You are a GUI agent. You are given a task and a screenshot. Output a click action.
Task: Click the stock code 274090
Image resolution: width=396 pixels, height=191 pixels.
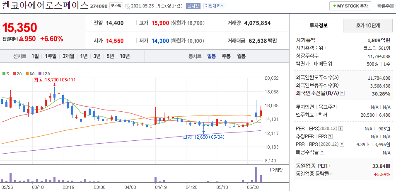pyautogui.click(x=99, y=6)
